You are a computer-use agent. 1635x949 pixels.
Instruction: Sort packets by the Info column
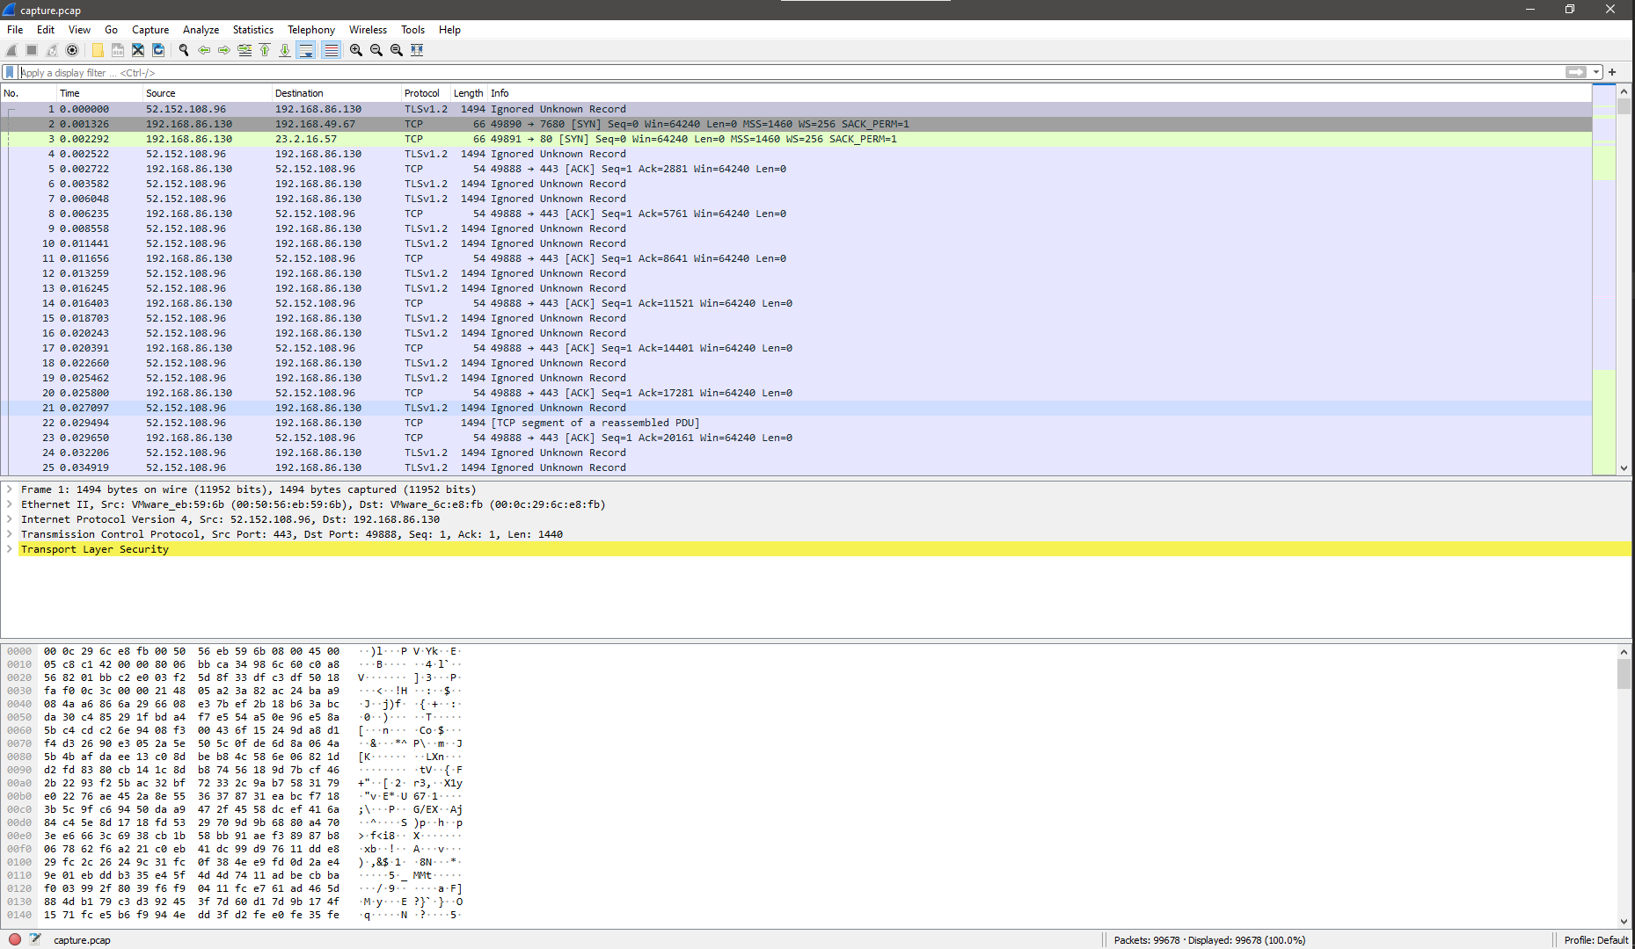click(1040, 93)
